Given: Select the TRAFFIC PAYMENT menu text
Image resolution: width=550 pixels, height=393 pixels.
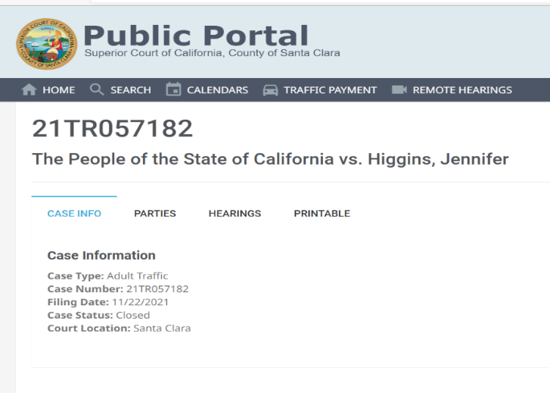Looking at the screenshot, I should point(330,90).
